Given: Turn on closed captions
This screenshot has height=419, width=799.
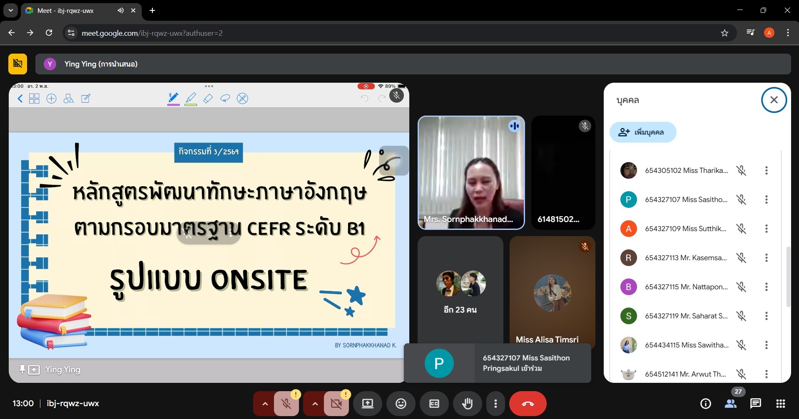Looking at the screenshot, I should pos(434,404).
